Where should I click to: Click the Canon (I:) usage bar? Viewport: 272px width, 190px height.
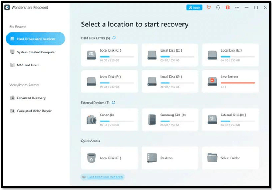(x=117, y=121)
